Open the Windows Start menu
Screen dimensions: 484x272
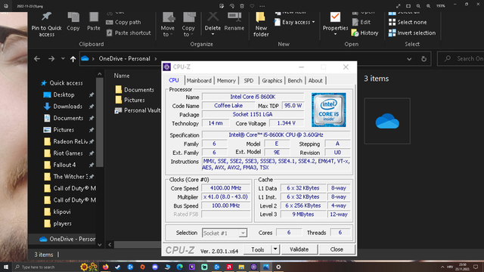click(6, 267)
